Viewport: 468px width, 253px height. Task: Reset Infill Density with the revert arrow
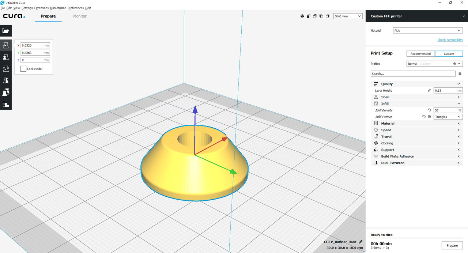pyautogui.click(x=429, y=110)
